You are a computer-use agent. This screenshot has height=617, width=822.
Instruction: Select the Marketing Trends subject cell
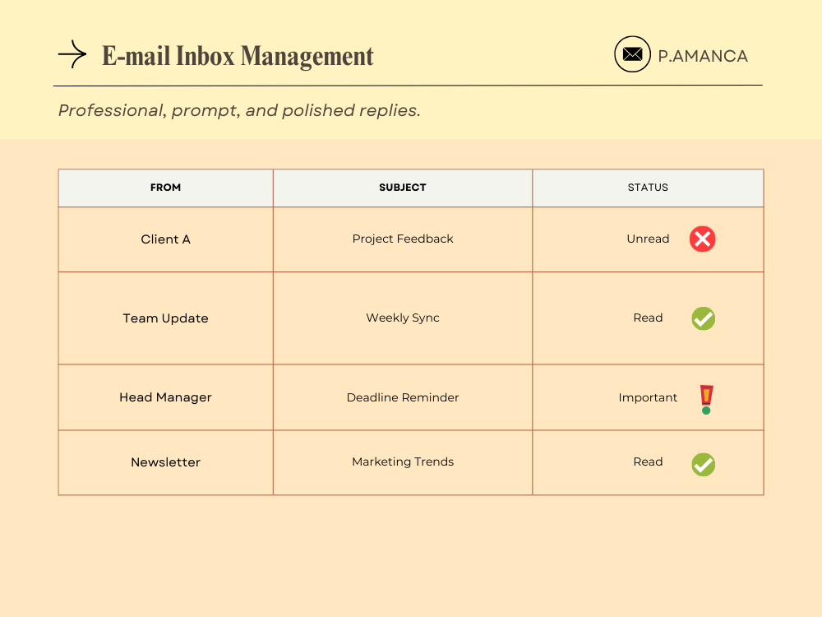tap(403, 462)
